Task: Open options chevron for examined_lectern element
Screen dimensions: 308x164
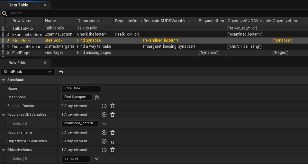Action: tap(104, 124)
